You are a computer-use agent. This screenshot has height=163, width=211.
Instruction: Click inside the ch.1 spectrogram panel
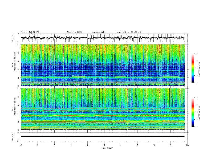click(x=103, y=65)
